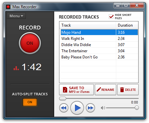Uncheck the Hide Short Files checkbox

(111, 17)
